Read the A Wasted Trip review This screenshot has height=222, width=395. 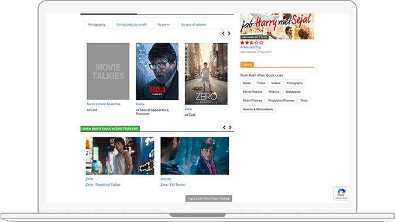tap(250, 47)
